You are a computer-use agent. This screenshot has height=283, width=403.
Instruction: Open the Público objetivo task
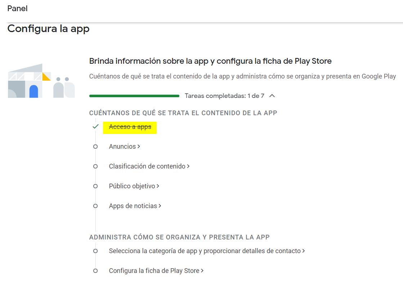pyautogui.click(x=134, y=186)
